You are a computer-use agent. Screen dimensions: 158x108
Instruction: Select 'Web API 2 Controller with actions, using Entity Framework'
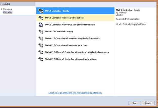point(75,38)
